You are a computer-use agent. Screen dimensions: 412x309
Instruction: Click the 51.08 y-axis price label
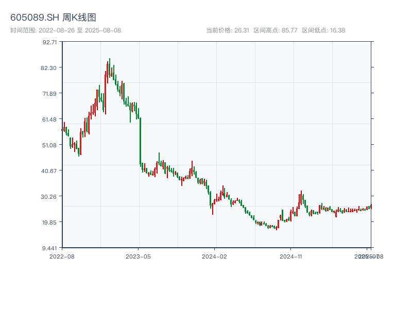(x=50, y=145)
